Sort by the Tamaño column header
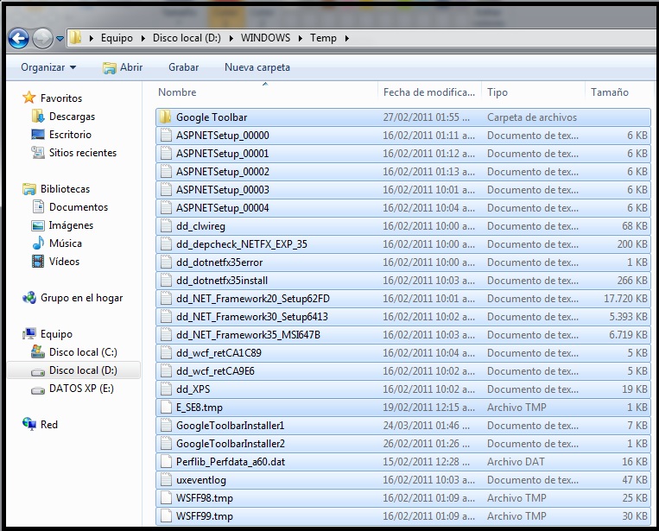Screen dimensions: 659x531 point(610,92)
